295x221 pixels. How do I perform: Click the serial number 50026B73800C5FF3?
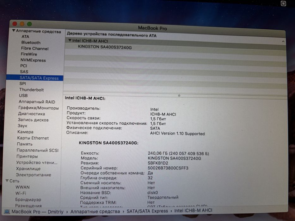[x=168, y=168]
